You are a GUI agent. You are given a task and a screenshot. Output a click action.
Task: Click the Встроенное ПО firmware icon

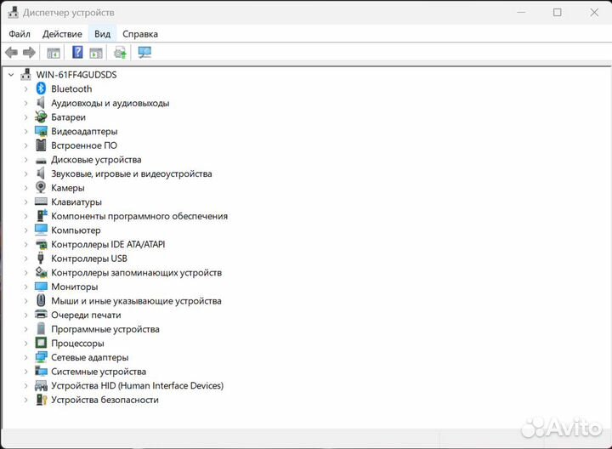click(x=41, y=145)
